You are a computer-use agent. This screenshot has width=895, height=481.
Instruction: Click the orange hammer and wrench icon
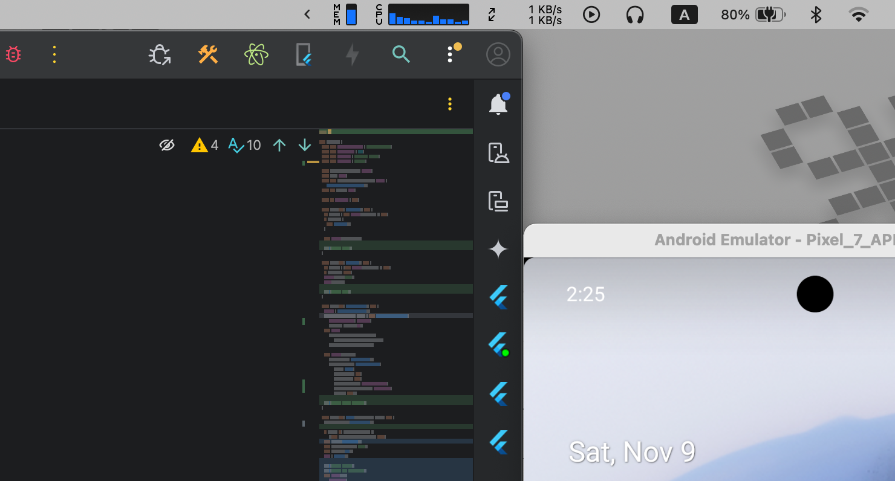click(x=207, y=55)
